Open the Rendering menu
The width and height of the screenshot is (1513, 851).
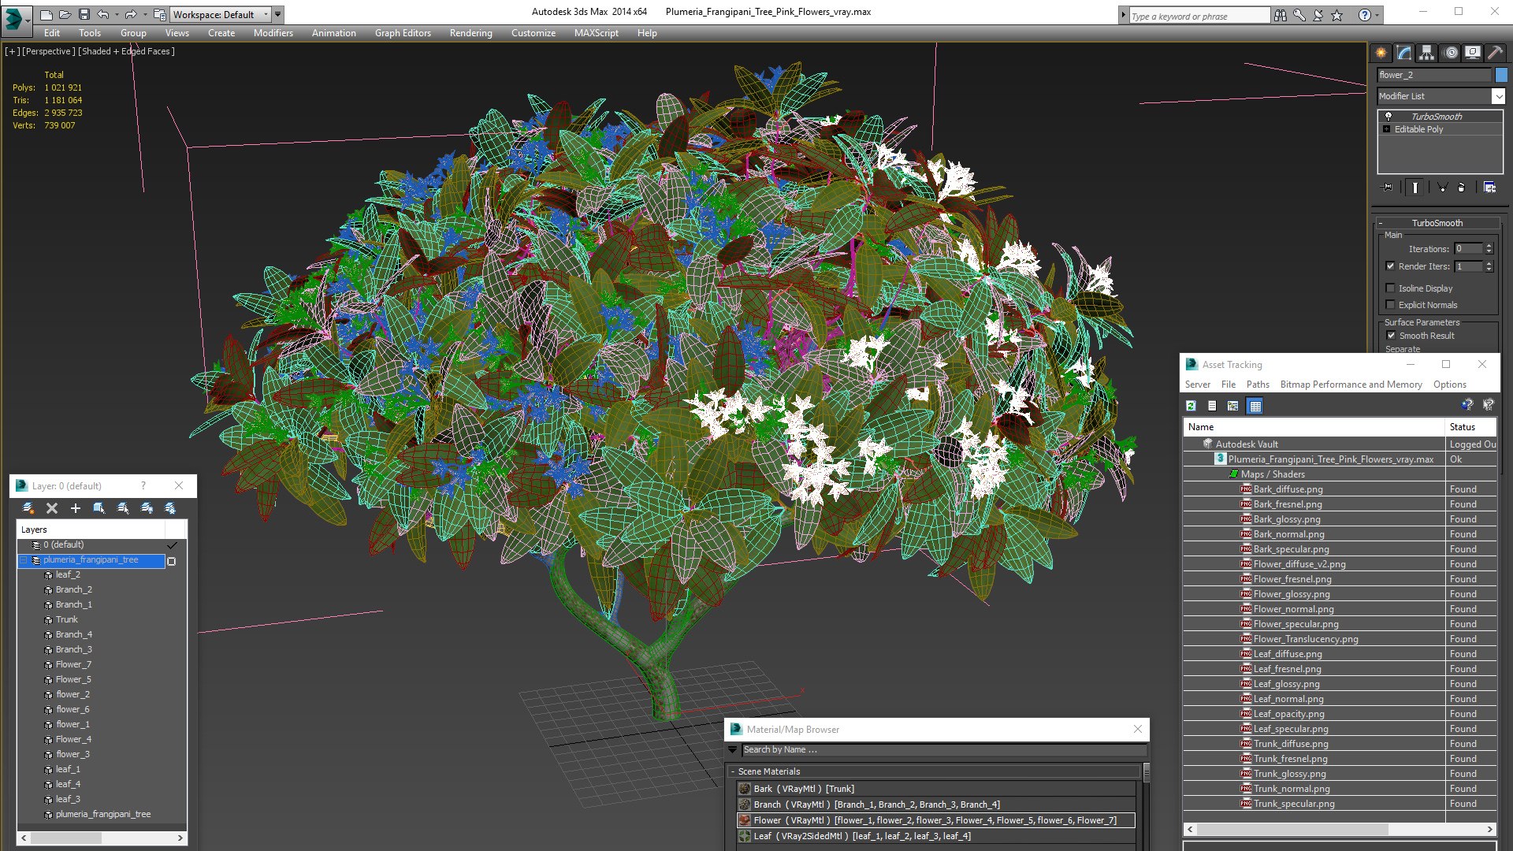[470, 33]
